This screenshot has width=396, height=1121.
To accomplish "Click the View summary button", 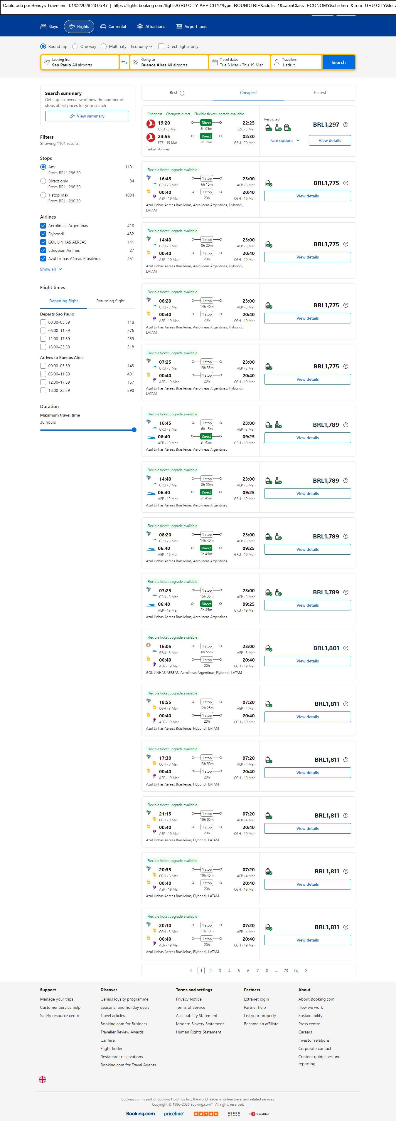I will point(87,116).
